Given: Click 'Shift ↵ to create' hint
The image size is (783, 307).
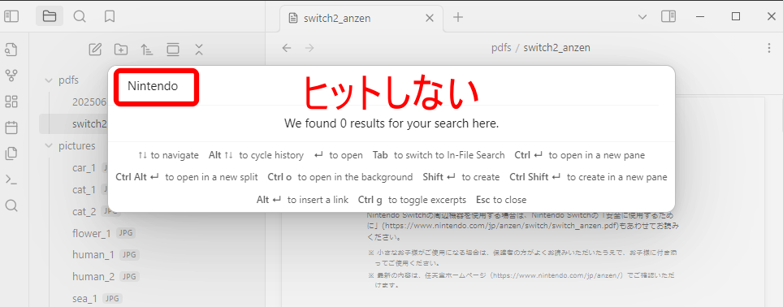Looking at the screenshot, I should (461, 177).
